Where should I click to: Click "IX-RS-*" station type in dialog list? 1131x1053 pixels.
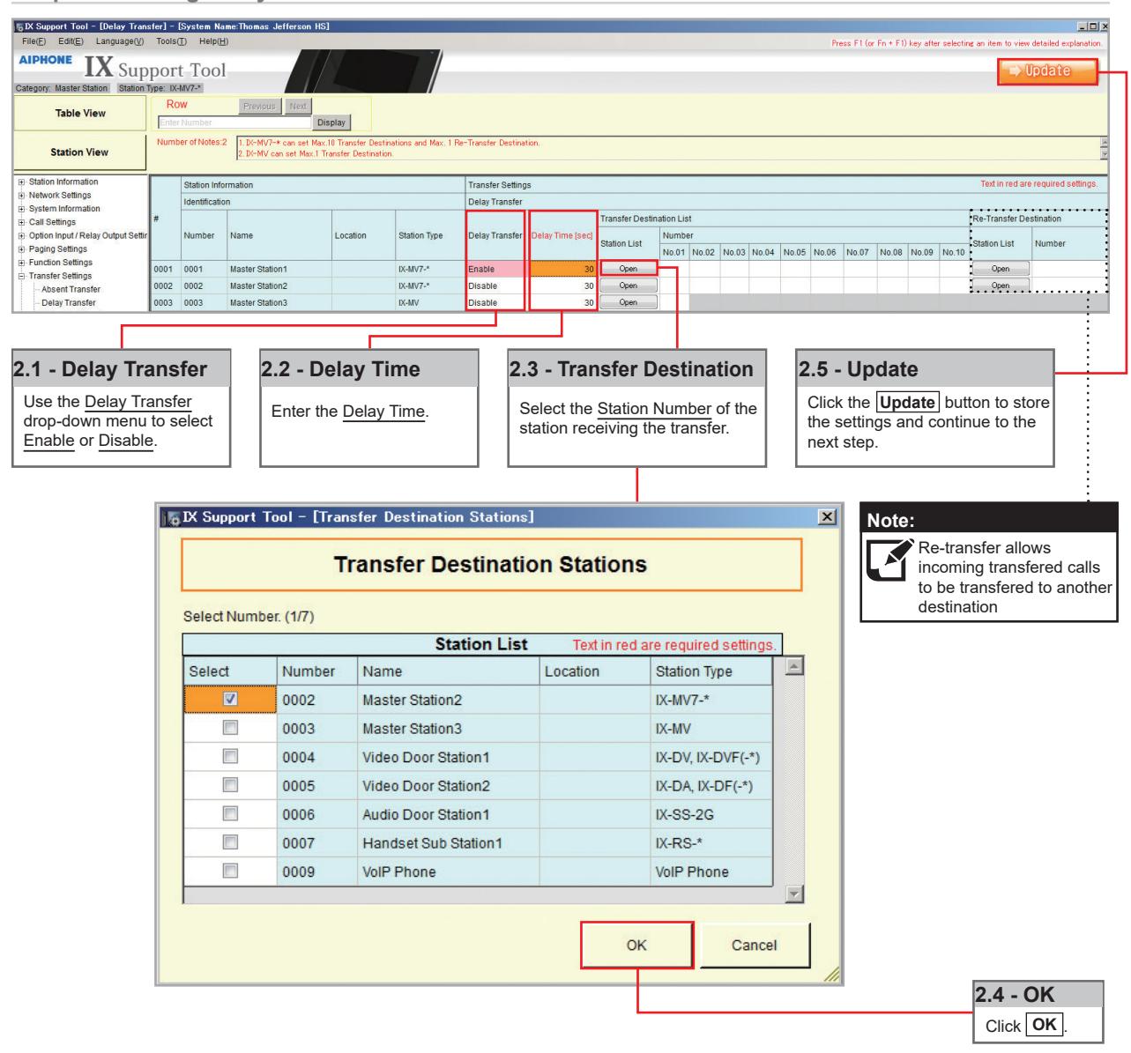point(679,843)
